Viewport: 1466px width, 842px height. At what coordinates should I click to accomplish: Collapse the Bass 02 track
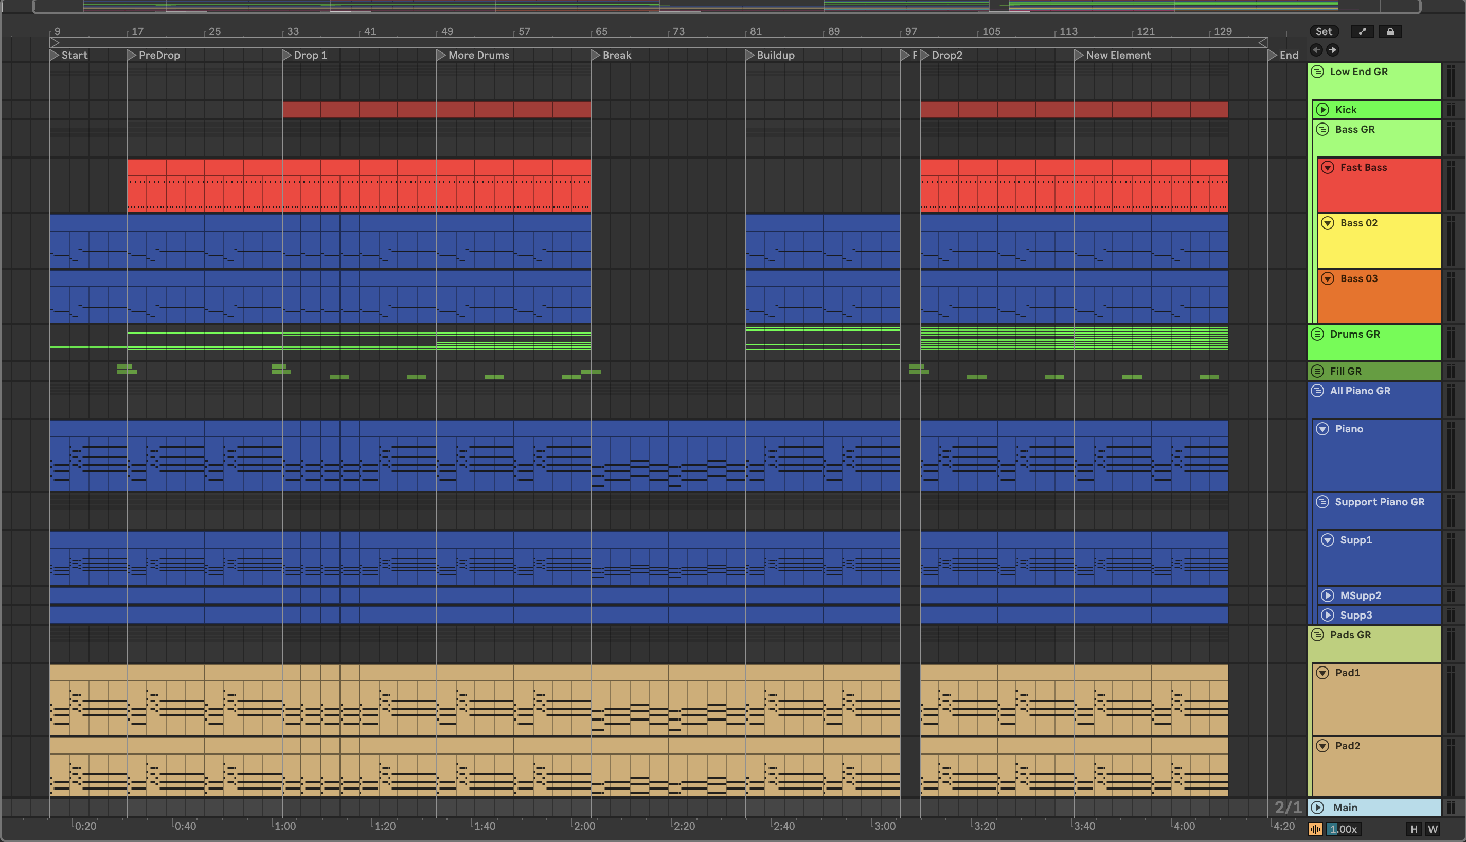pyautogui.click(x=1327, y=223)
